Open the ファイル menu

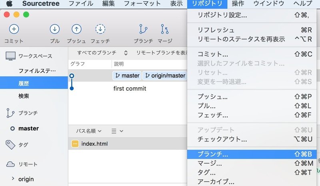tap(81, 4)
